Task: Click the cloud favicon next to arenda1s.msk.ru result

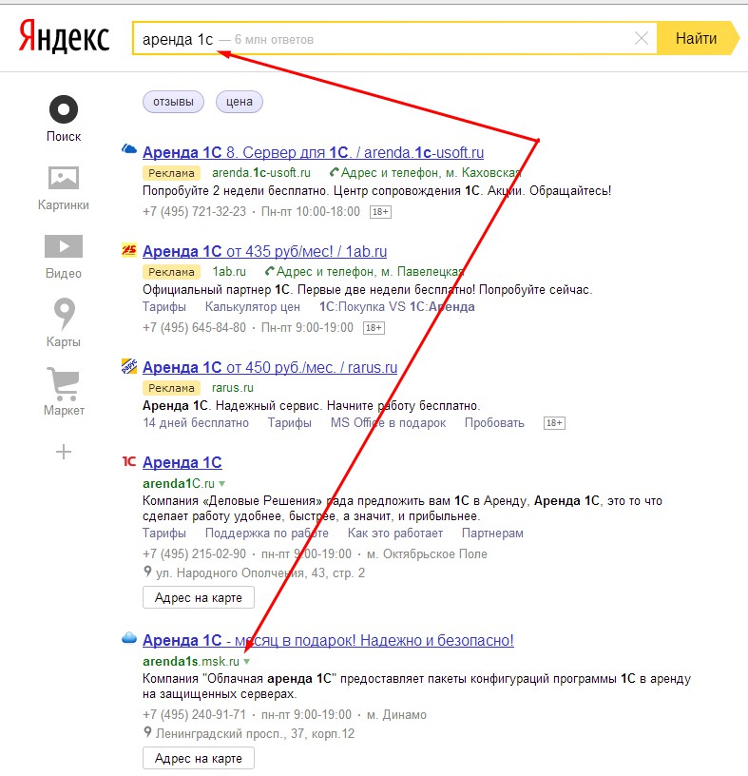Action: [x=129, y=637]
